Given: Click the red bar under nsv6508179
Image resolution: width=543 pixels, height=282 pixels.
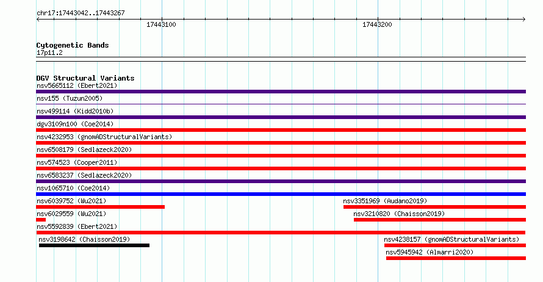Looking at the screenshot, I should click(281, 156).
